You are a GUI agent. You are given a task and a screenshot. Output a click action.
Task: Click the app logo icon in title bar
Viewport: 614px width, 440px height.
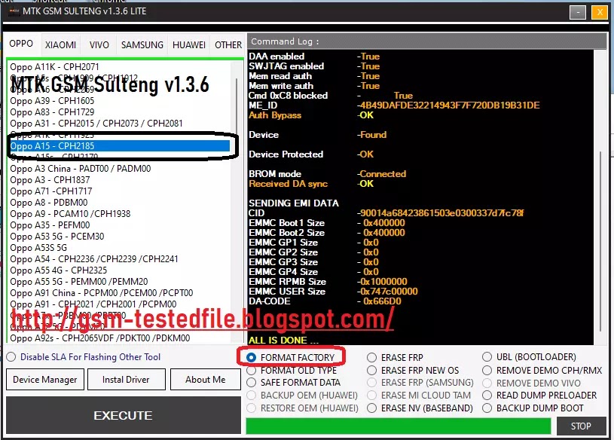click(14, 11)
